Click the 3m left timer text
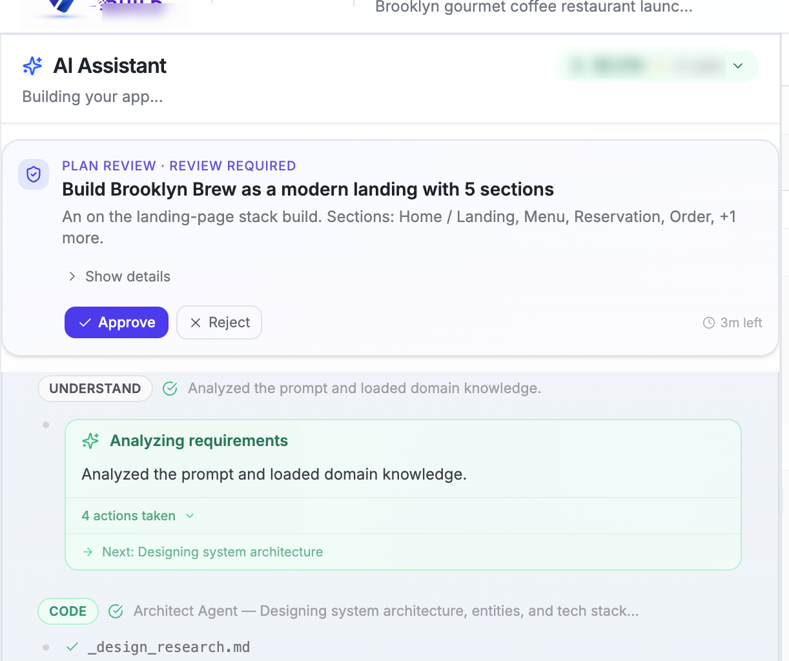Viewport: 789px width, 661px height. click(x=741, y=323)
